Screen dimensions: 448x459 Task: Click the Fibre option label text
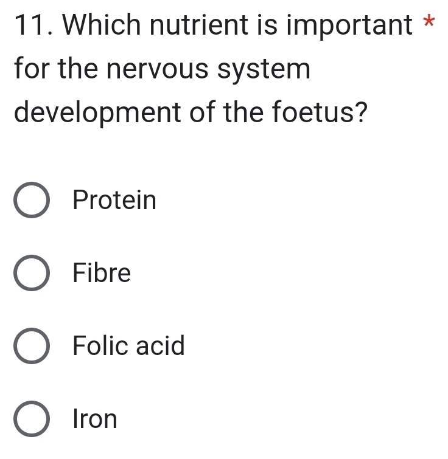(x=102, y=274)
